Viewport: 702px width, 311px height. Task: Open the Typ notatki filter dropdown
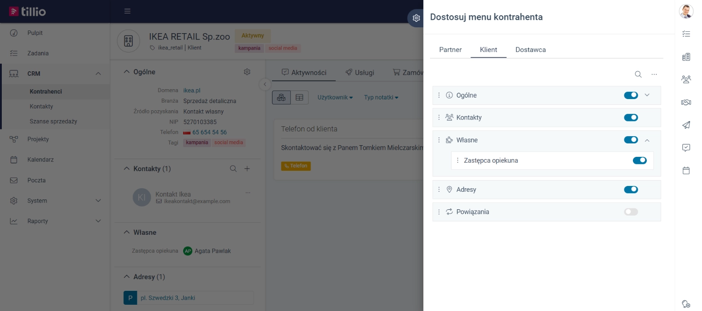point(381,97)
